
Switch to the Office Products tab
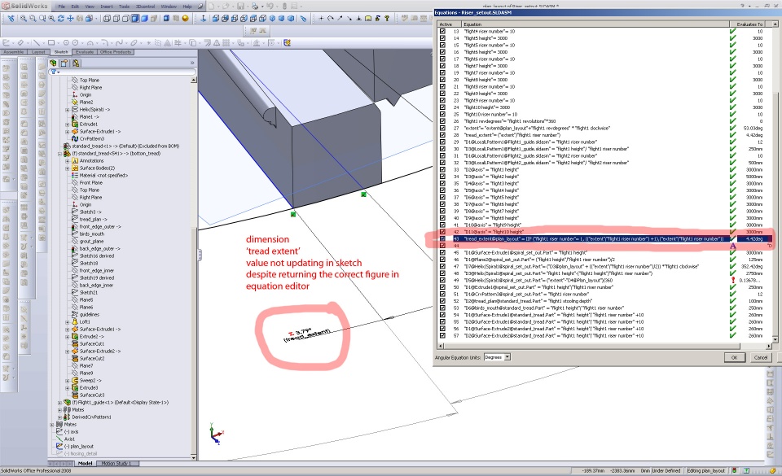coord(116,52)
